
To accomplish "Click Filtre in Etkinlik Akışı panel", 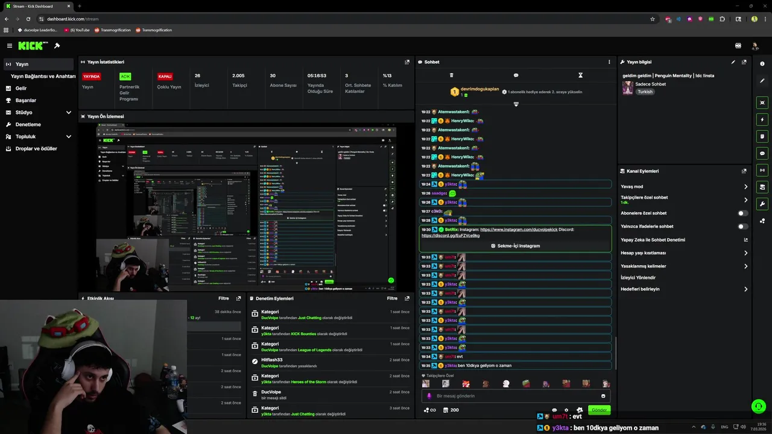I will pos(224,298).
